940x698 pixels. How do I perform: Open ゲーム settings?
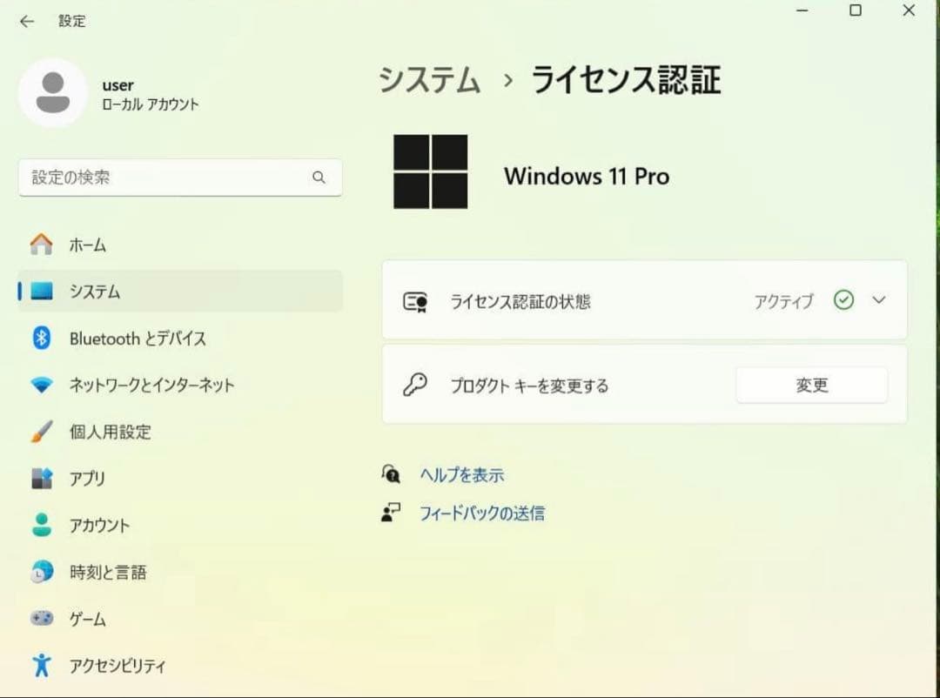(86, 619)
